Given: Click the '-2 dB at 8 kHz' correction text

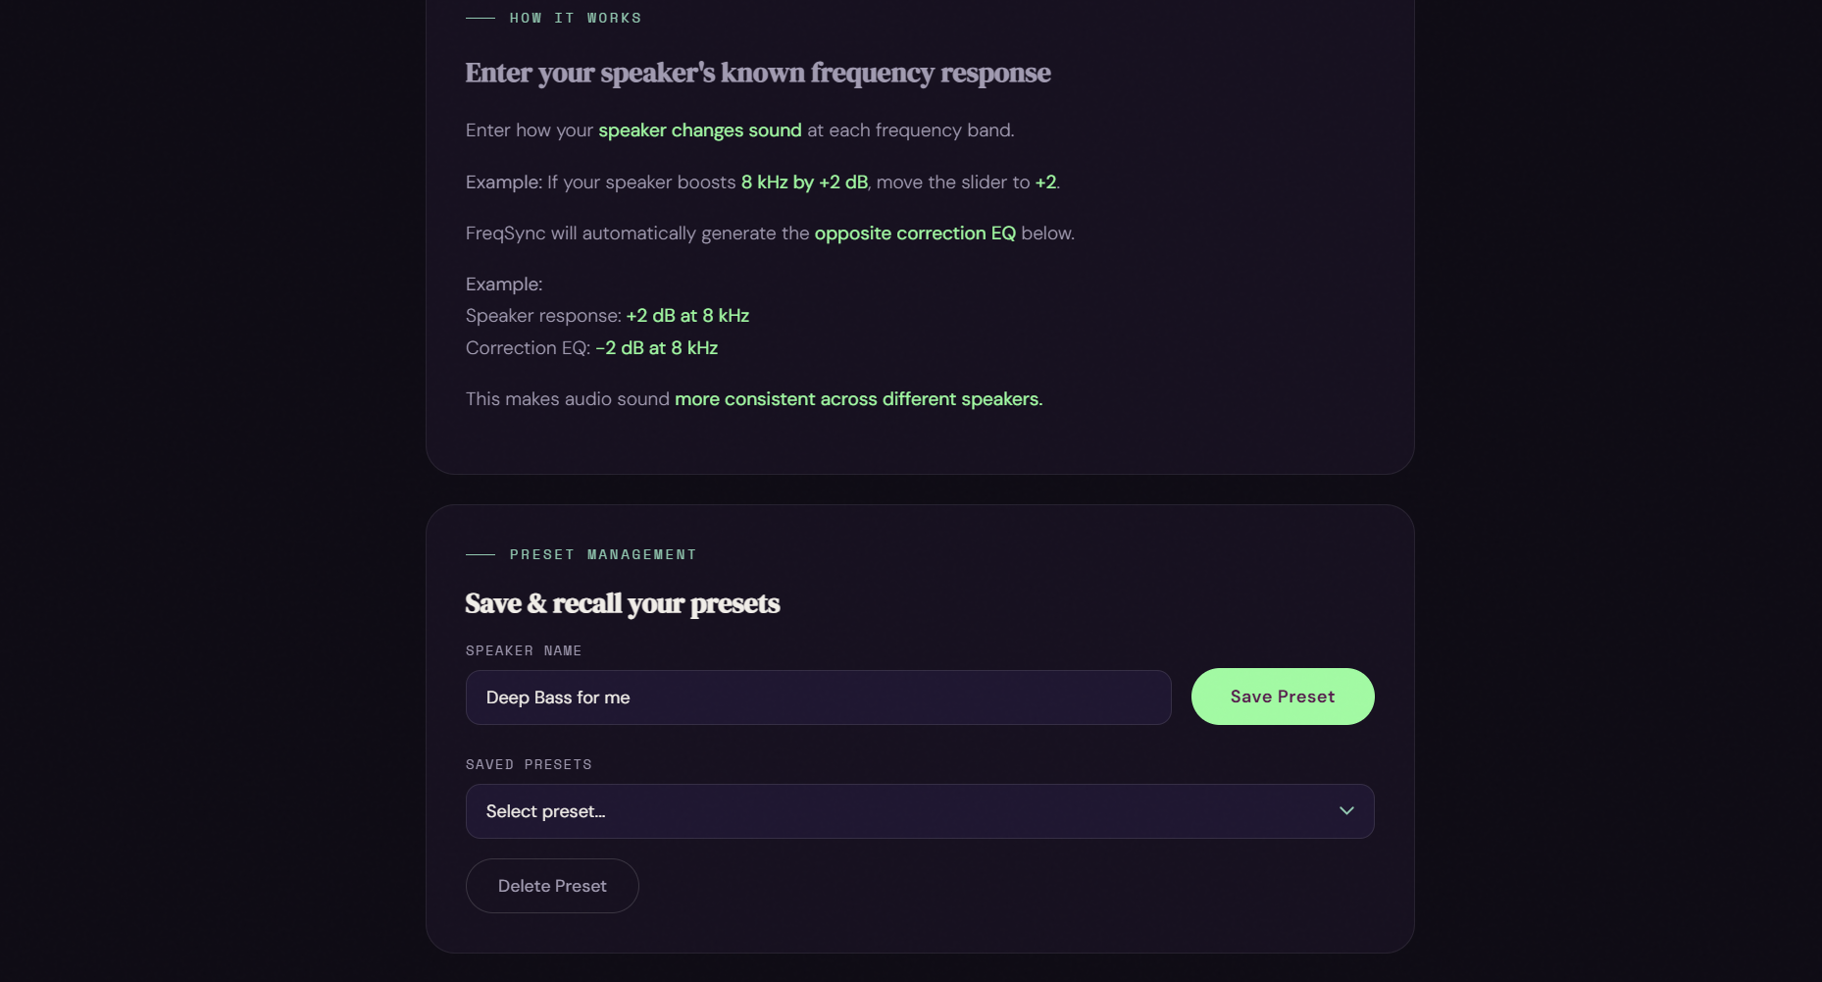Looking at the screenshot, I should [x=657, y=348].
